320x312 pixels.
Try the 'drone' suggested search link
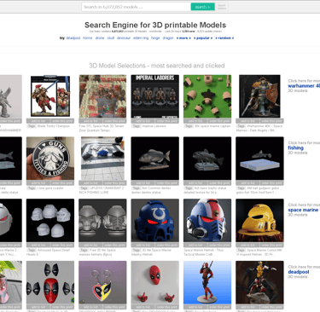[100, 38]
